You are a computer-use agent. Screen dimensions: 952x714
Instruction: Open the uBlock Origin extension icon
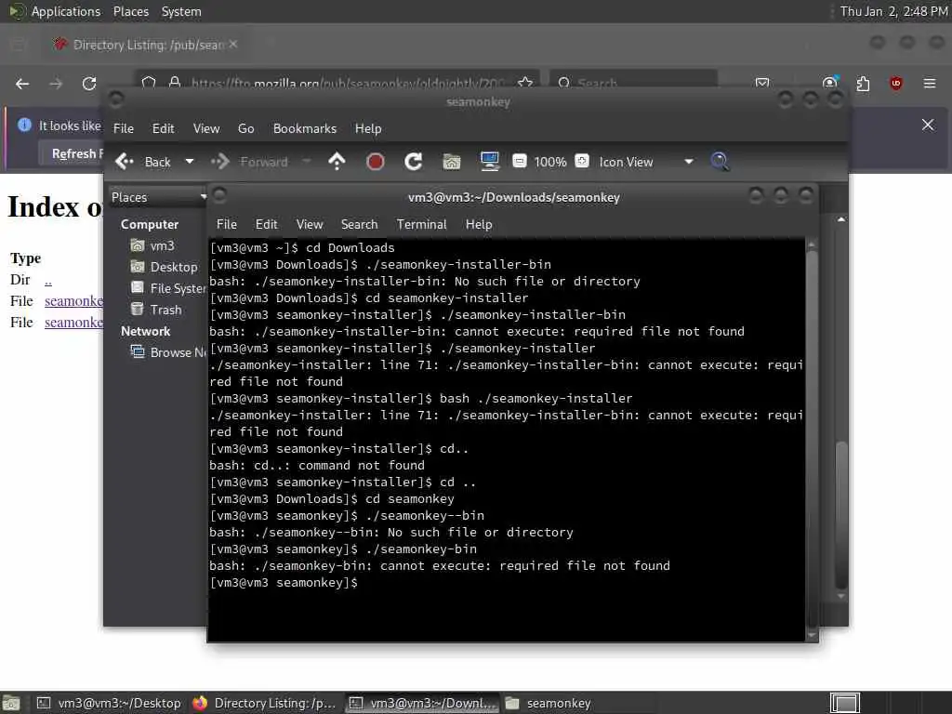[x=895, y=83]
